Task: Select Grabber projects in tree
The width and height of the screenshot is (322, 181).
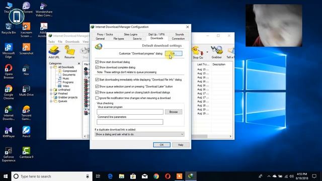Action: coord(67,97)
